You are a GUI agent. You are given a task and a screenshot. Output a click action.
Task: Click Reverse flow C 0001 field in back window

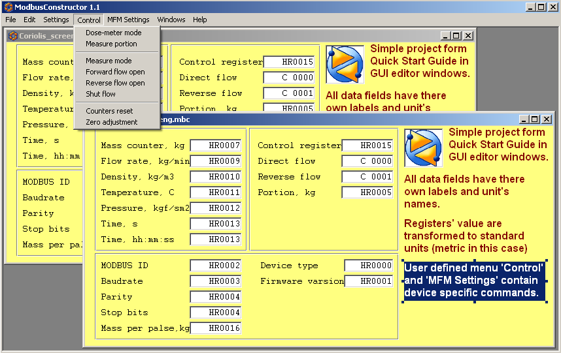click(289, 93)
